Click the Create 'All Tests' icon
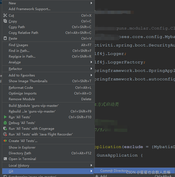 tap(5, 141)
